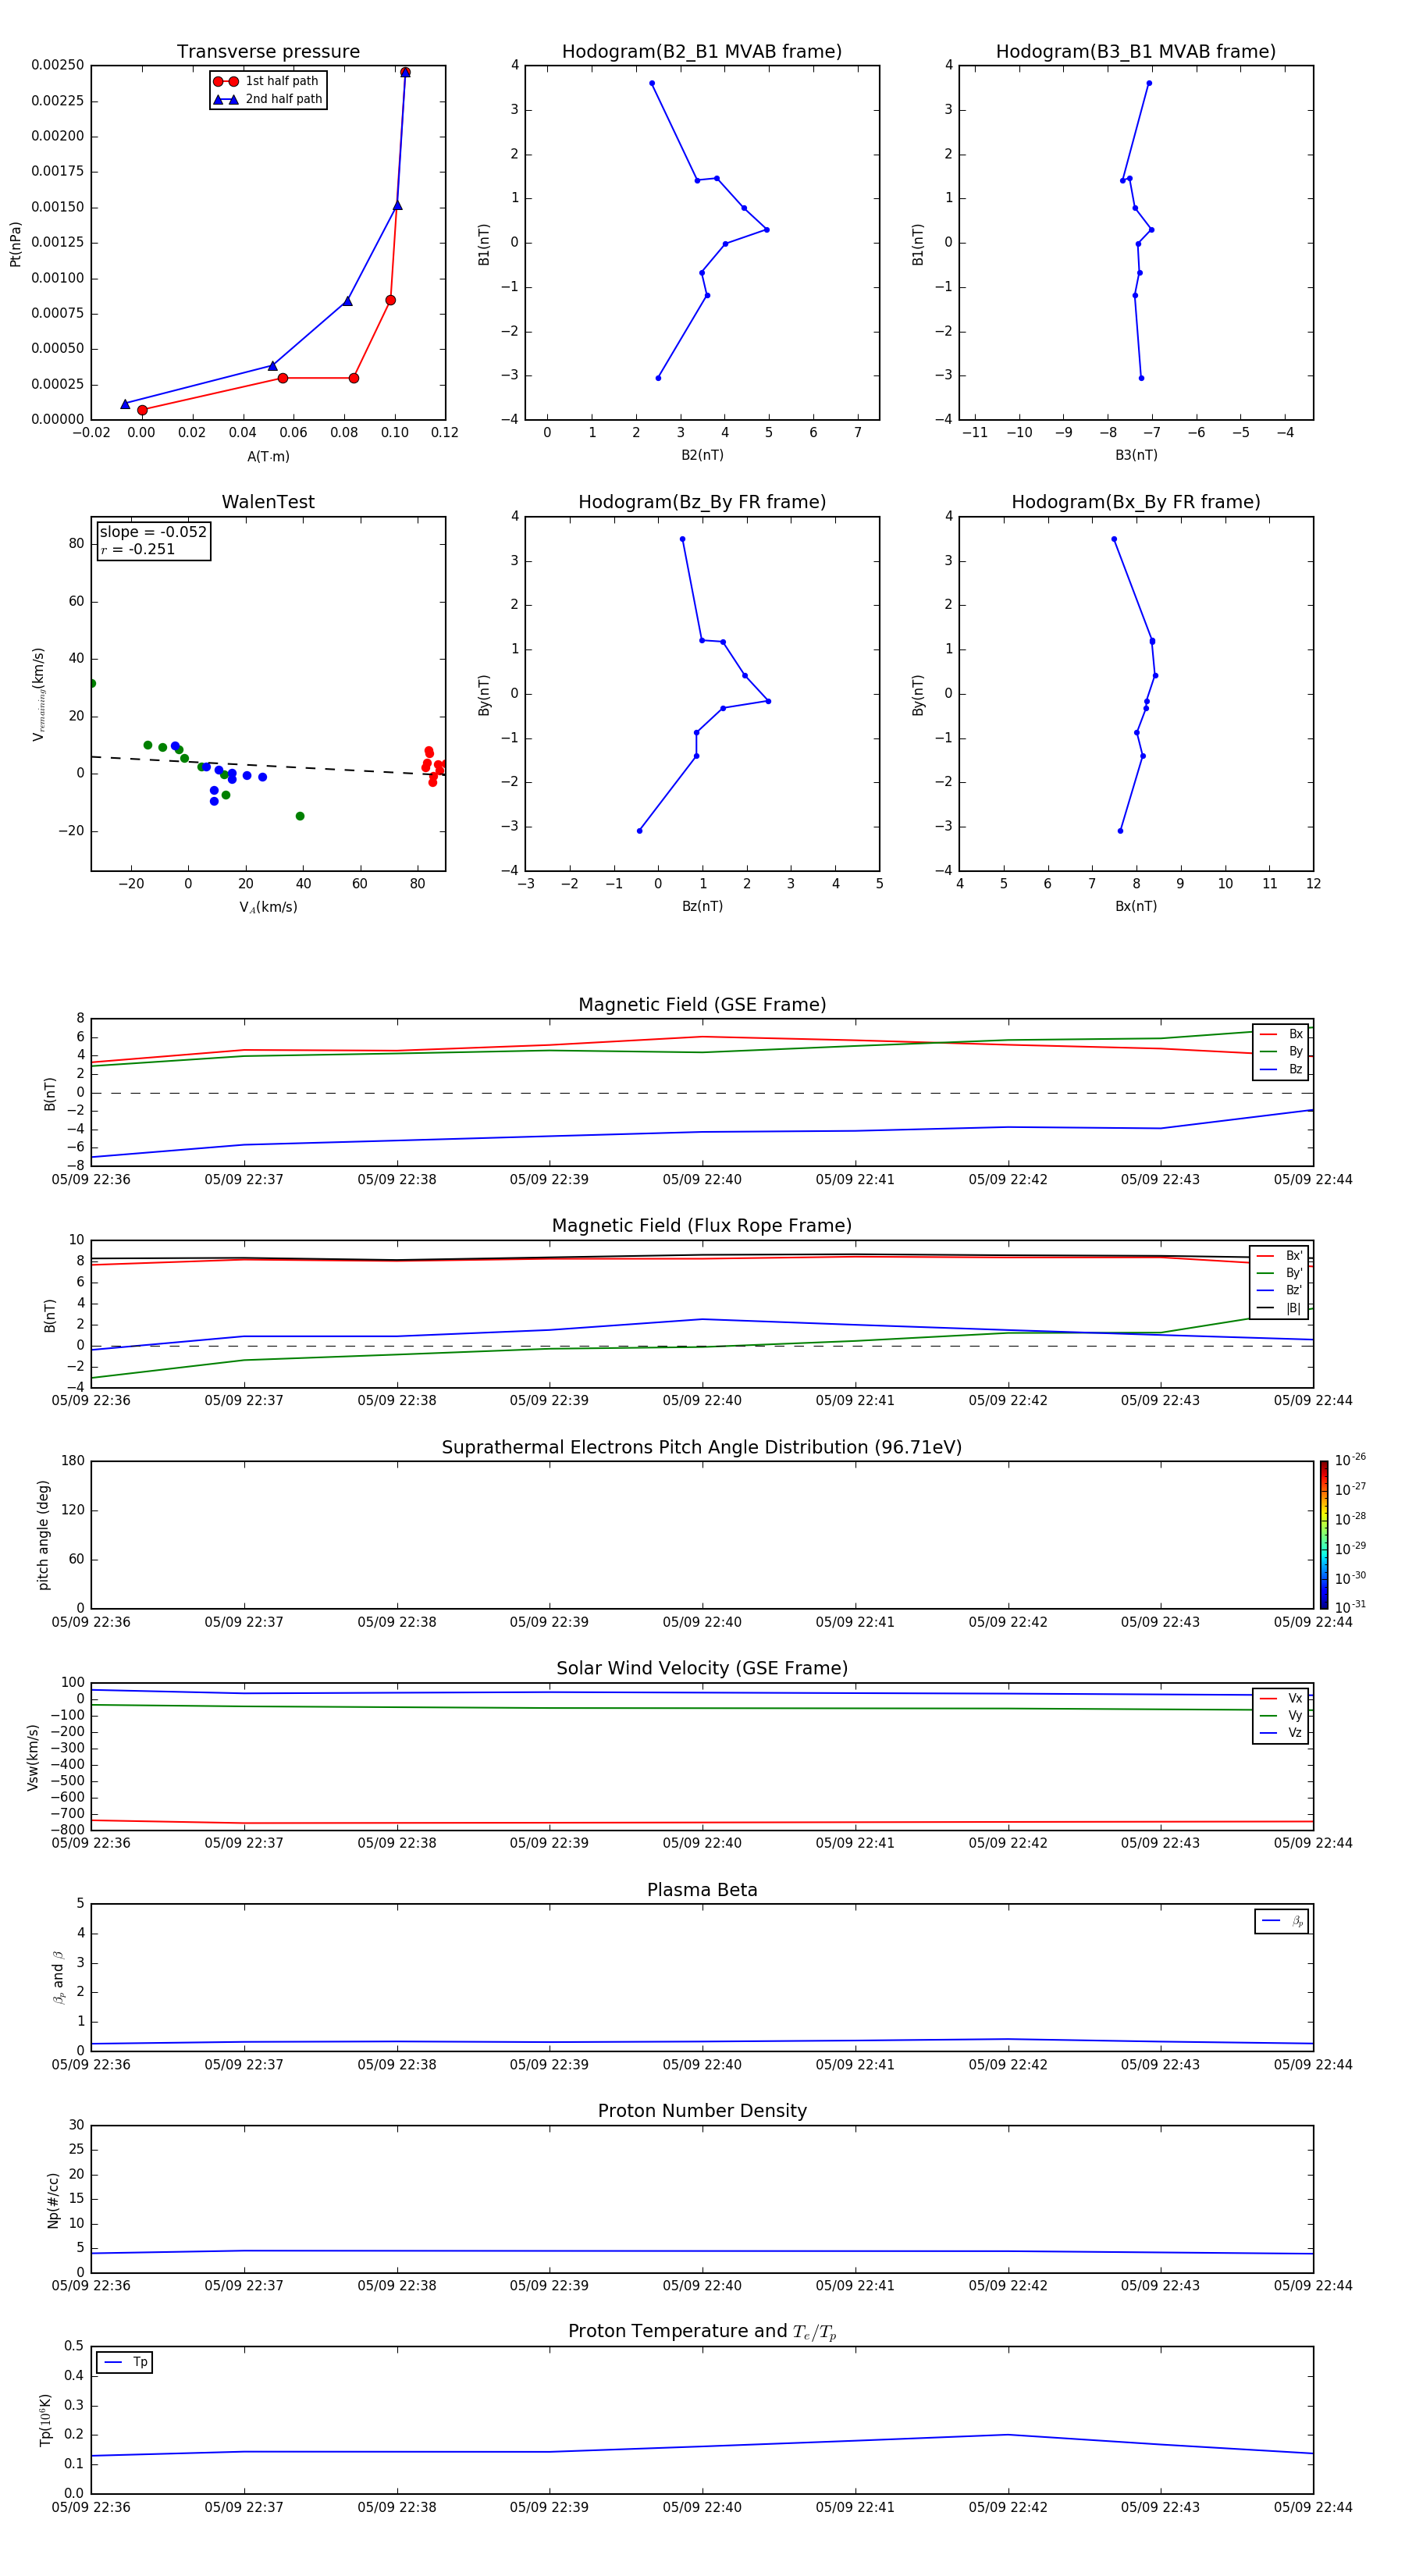Image resolution: width=1405 pixels, height=2576 pixels.
Task: Click the 'Magnetic Field (Flux Rope Frame)' title
Action: point(702,1225)
